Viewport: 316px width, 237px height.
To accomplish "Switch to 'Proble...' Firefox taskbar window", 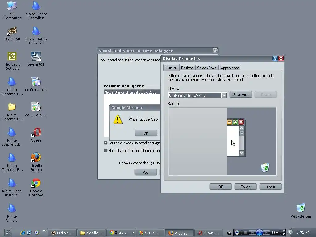I will point(179,233).
